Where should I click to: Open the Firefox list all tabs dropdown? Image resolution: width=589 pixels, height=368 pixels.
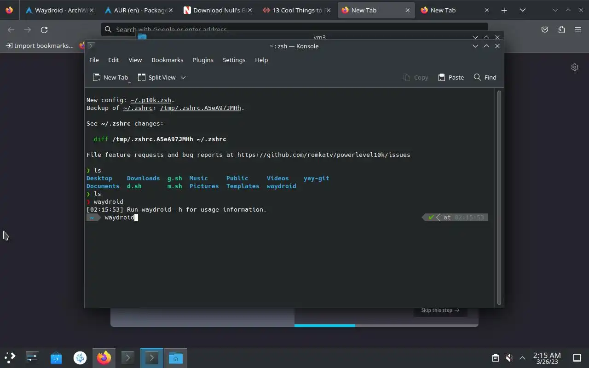(522, 10)
